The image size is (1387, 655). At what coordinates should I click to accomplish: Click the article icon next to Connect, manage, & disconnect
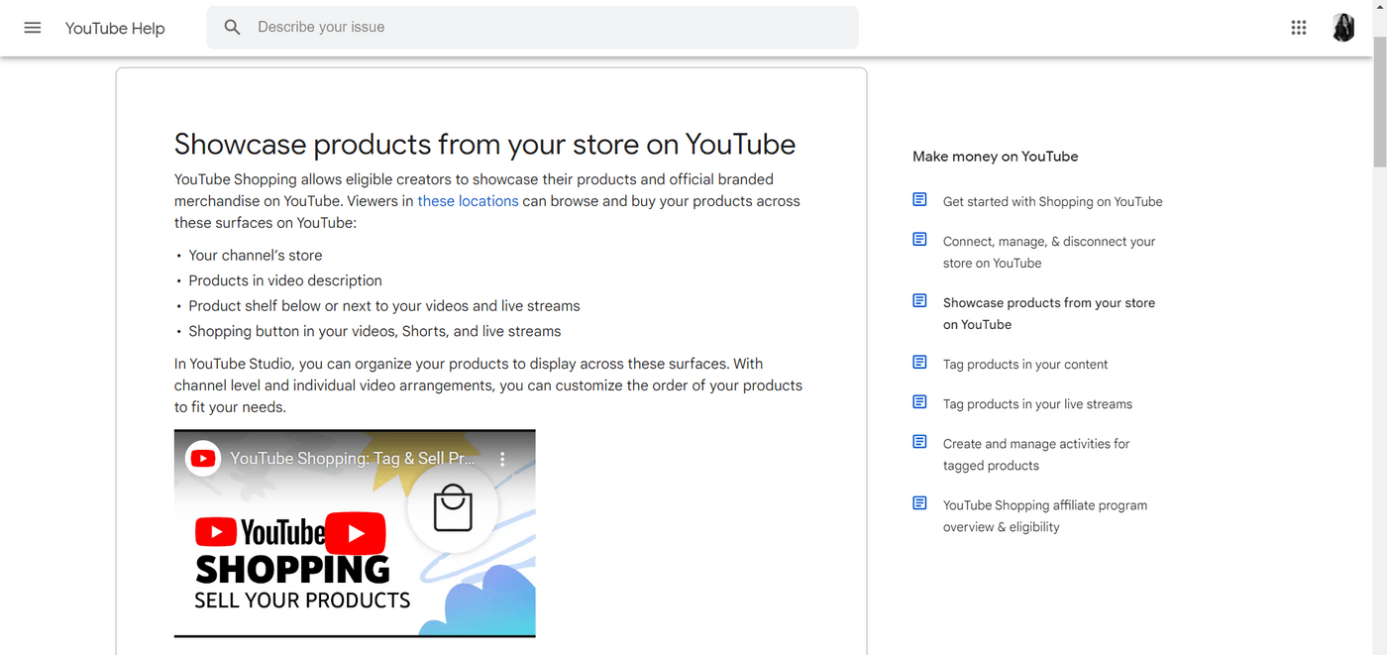[x=919, y=239]
